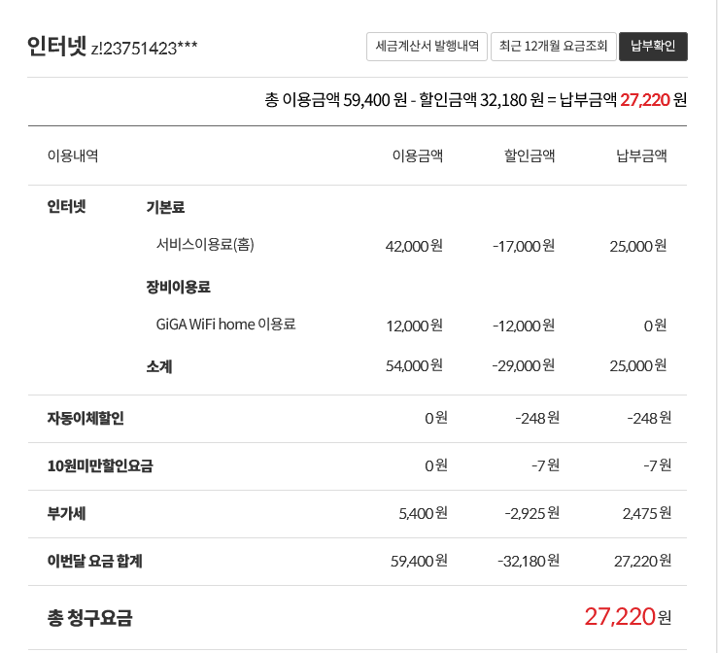Viewport: 718px width, 653px height.
Task: Click the 소계 subtotal label
Action: click(159, 366)
